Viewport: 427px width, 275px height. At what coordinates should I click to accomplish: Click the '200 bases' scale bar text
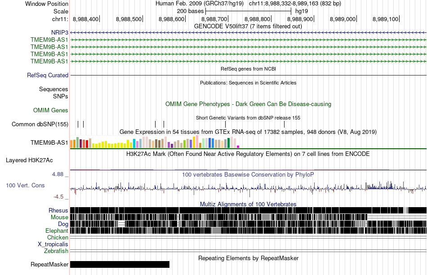191,11
